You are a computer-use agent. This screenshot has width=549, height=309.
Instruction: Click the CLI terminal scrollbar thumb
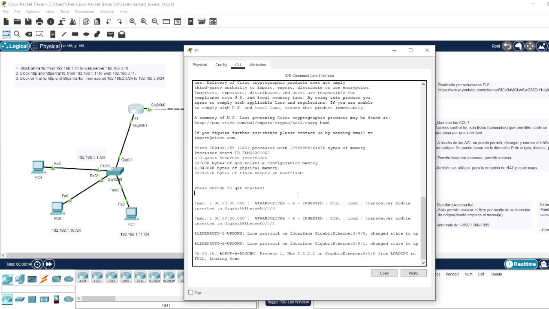click(x=423, y=227)
